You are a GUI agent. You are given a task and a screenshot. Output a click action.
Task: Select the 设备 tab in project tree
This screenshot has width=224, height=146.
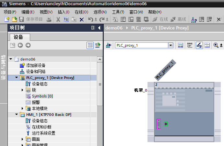coord(20,37)
